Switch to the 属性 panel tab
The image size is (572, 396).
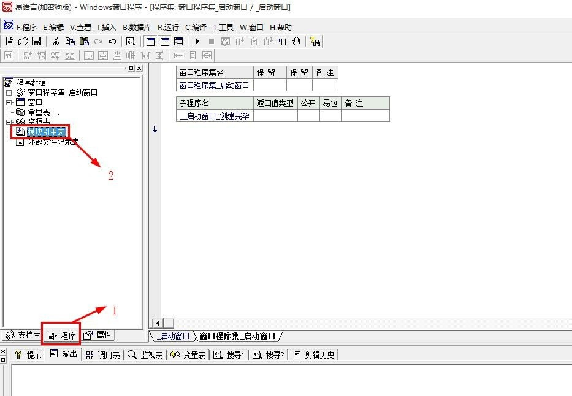tap(97, 335)
